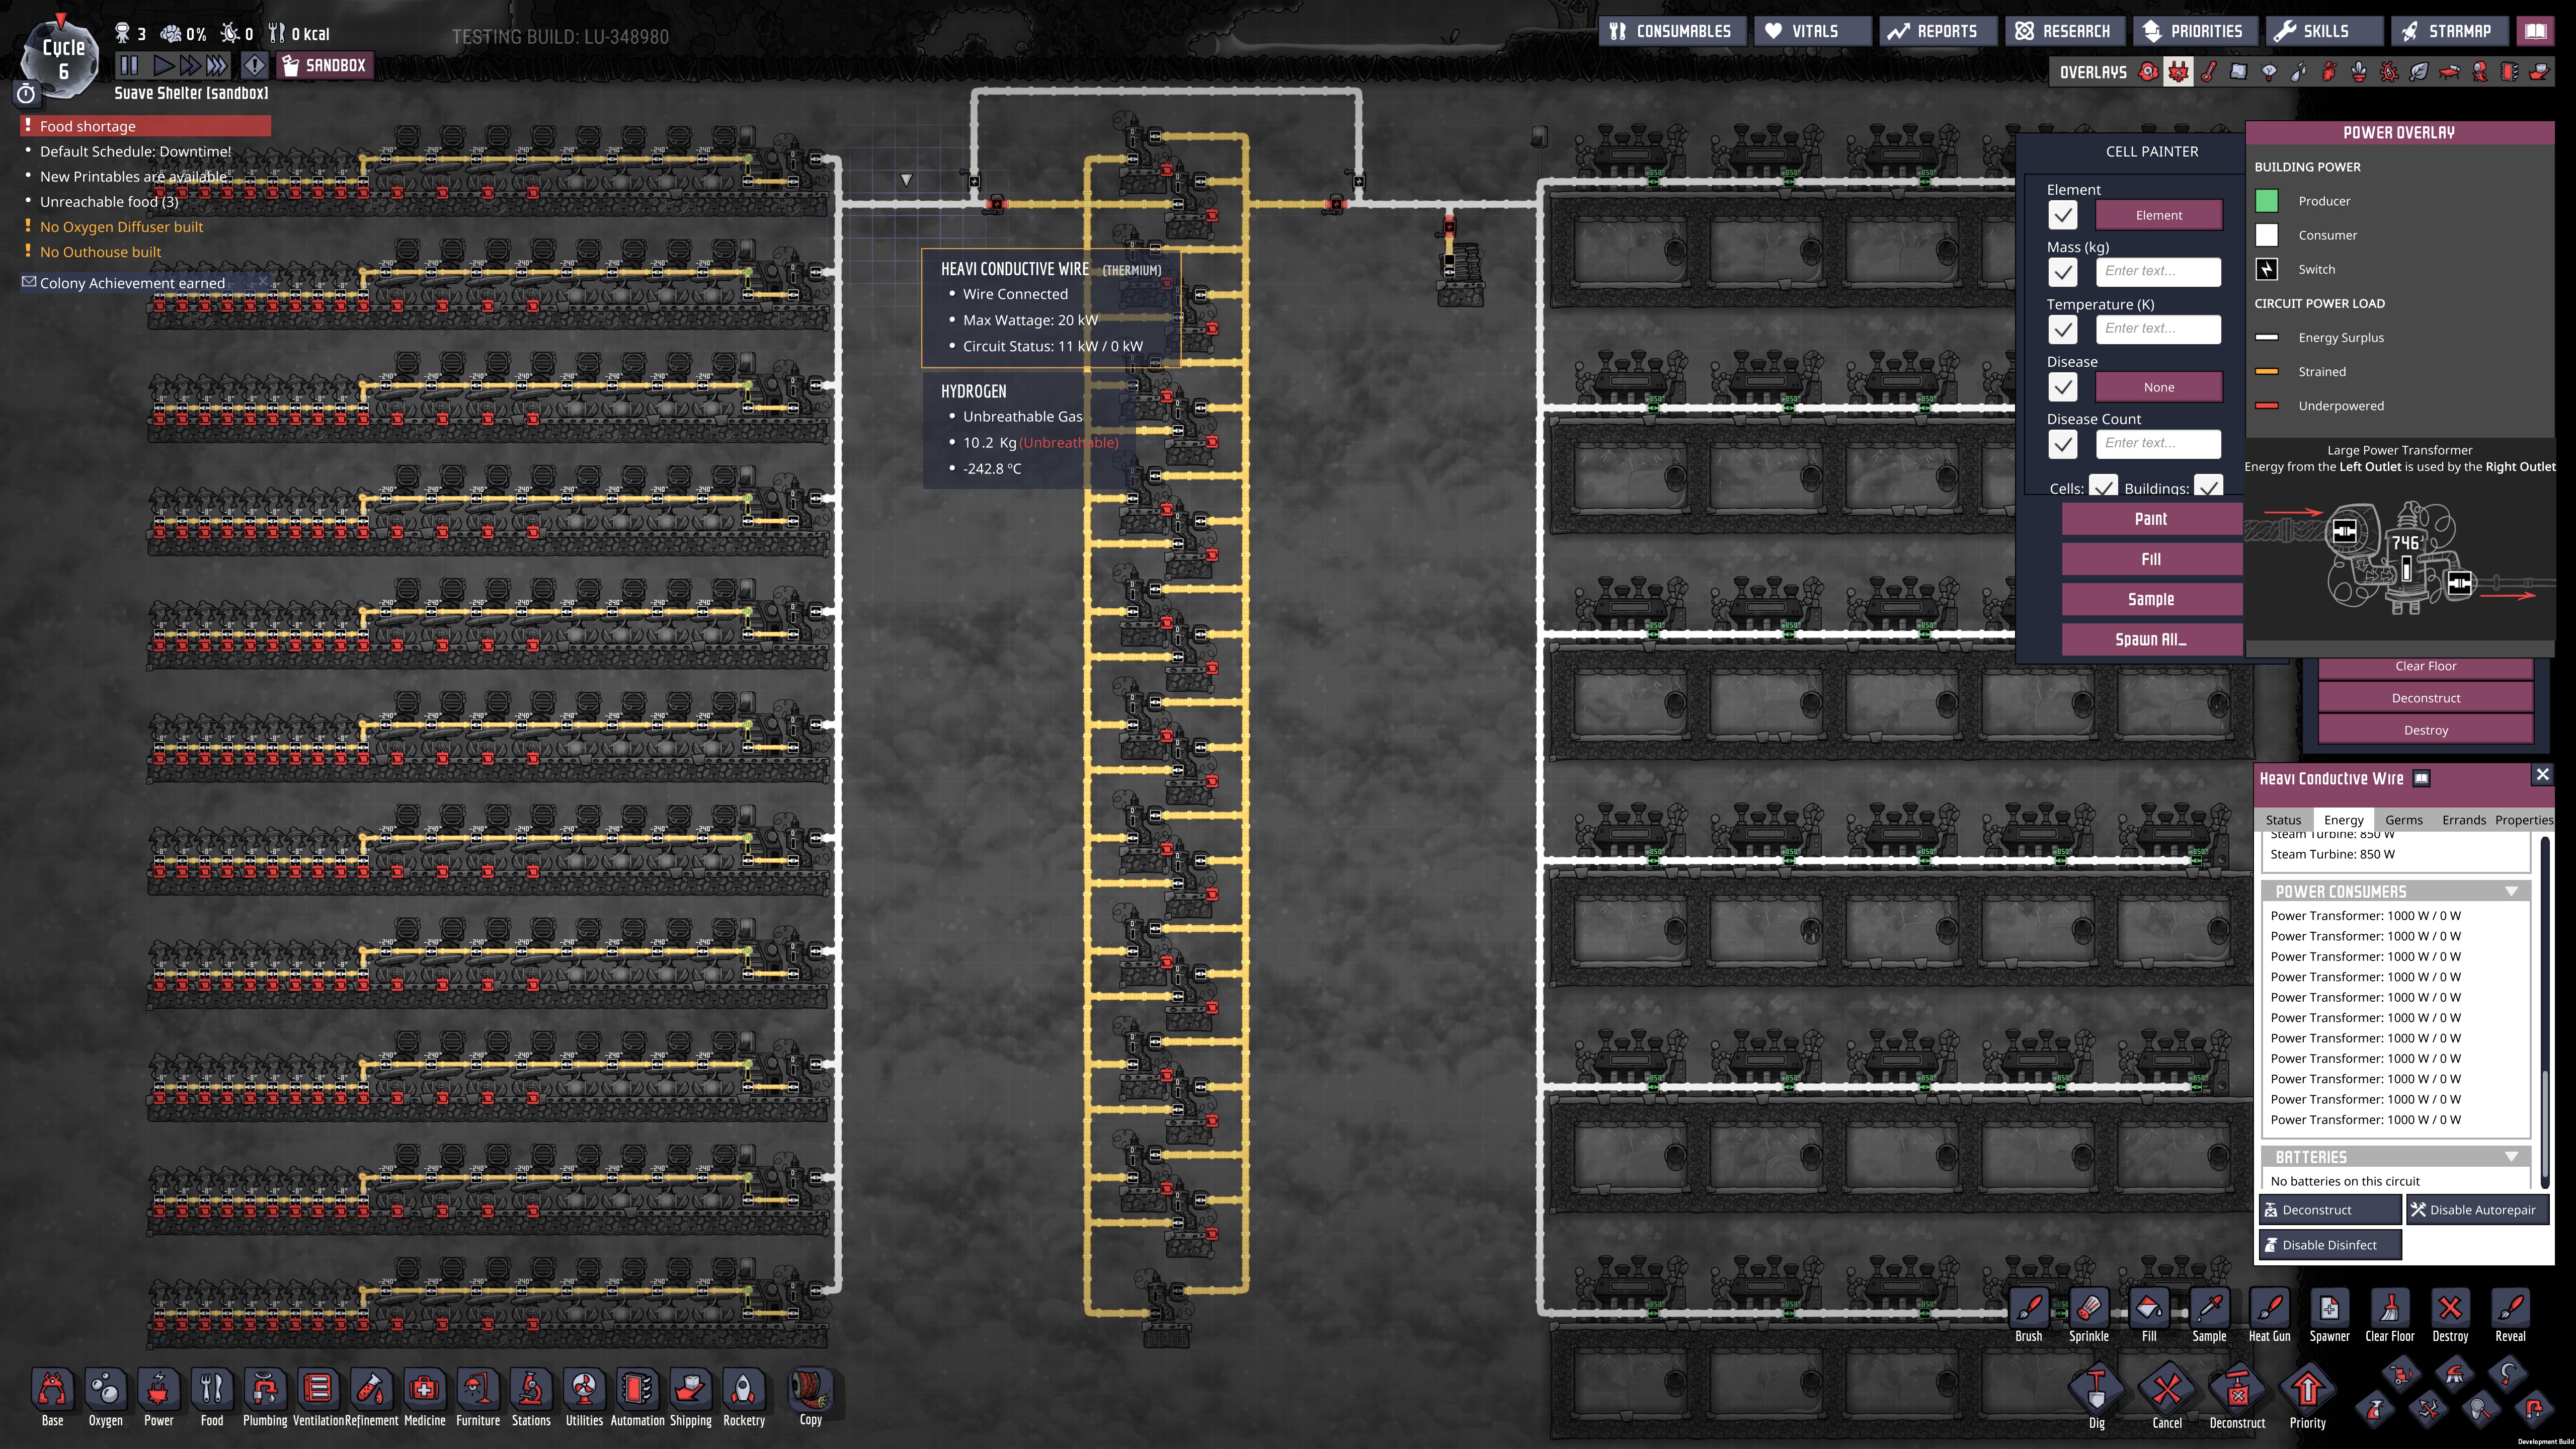Select the Heat Gun sandbox tool

click(x=2269, y=1309)
